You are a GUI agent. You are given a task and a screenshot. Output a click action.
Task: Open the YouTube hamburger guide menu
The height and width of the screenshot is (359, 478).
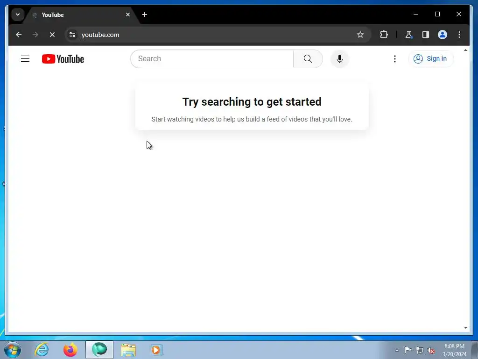point(25,58)
